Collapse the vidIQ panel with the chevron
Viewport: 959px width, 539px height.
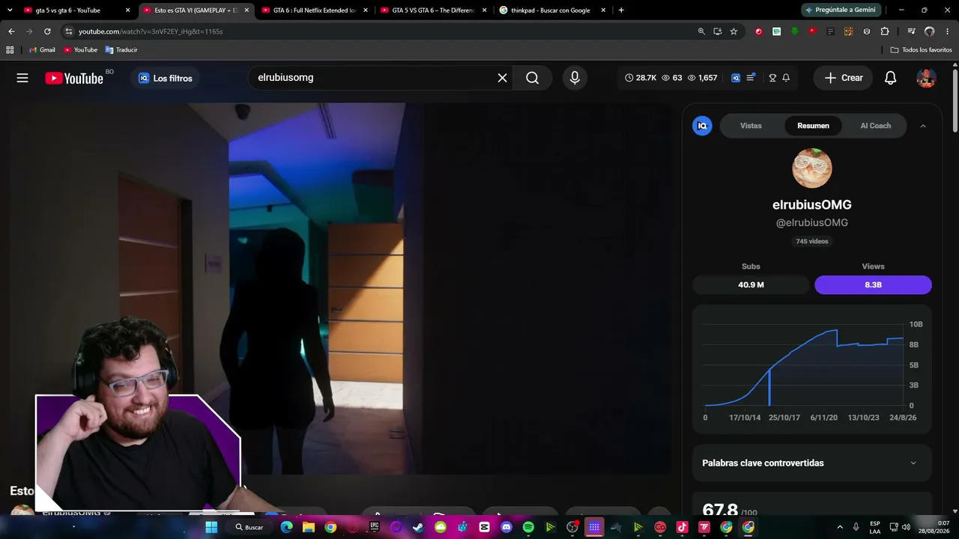(923, 126)
